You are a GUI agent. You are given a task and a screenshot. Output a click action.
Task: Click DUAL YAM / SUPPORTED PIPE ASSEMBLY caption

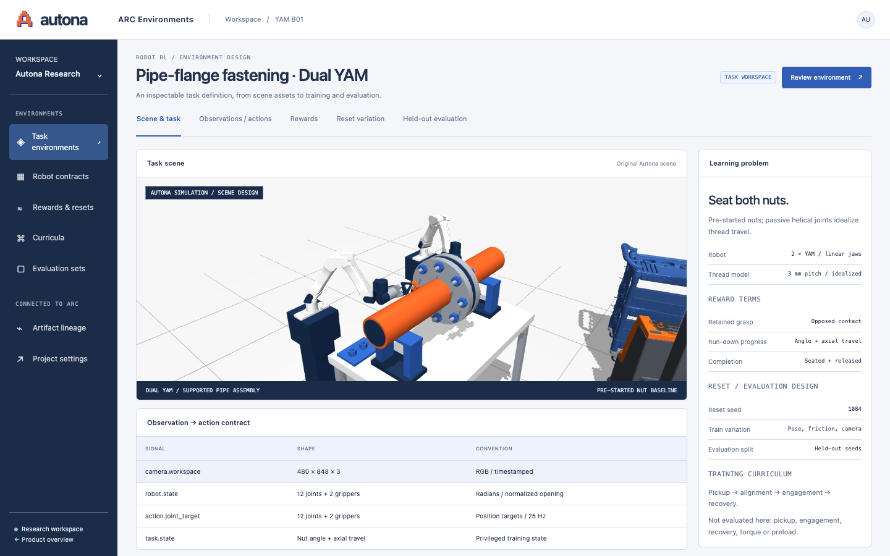click(x=203, y=390)
